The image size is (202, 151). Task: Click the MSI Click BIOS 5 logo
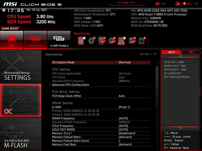pos(32,4)
